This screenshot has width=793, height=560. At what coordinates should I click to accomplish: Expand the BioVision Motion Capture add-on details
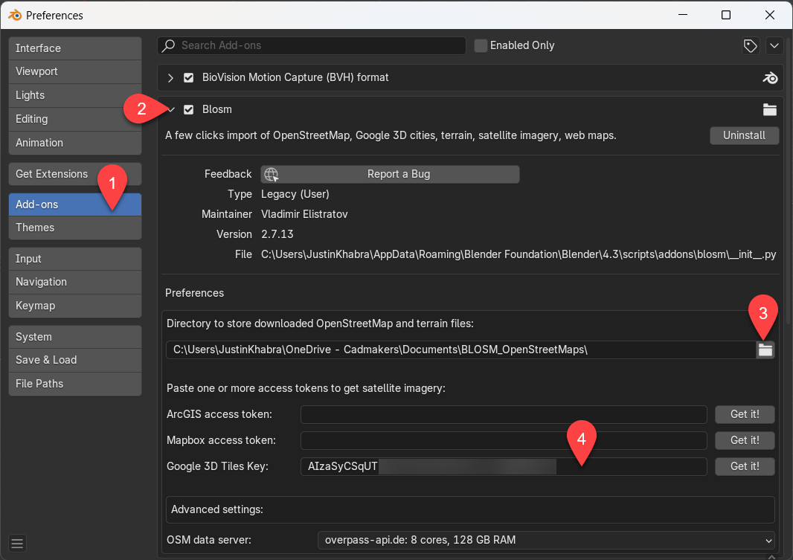point(170,78)
